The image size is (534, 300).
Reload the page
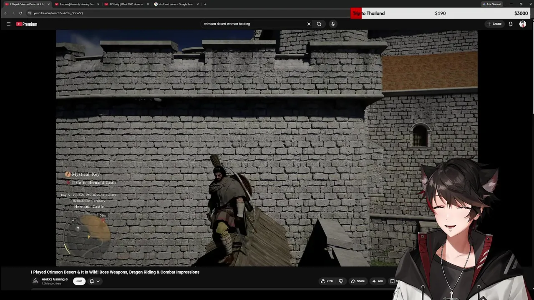tap(20, 13)
